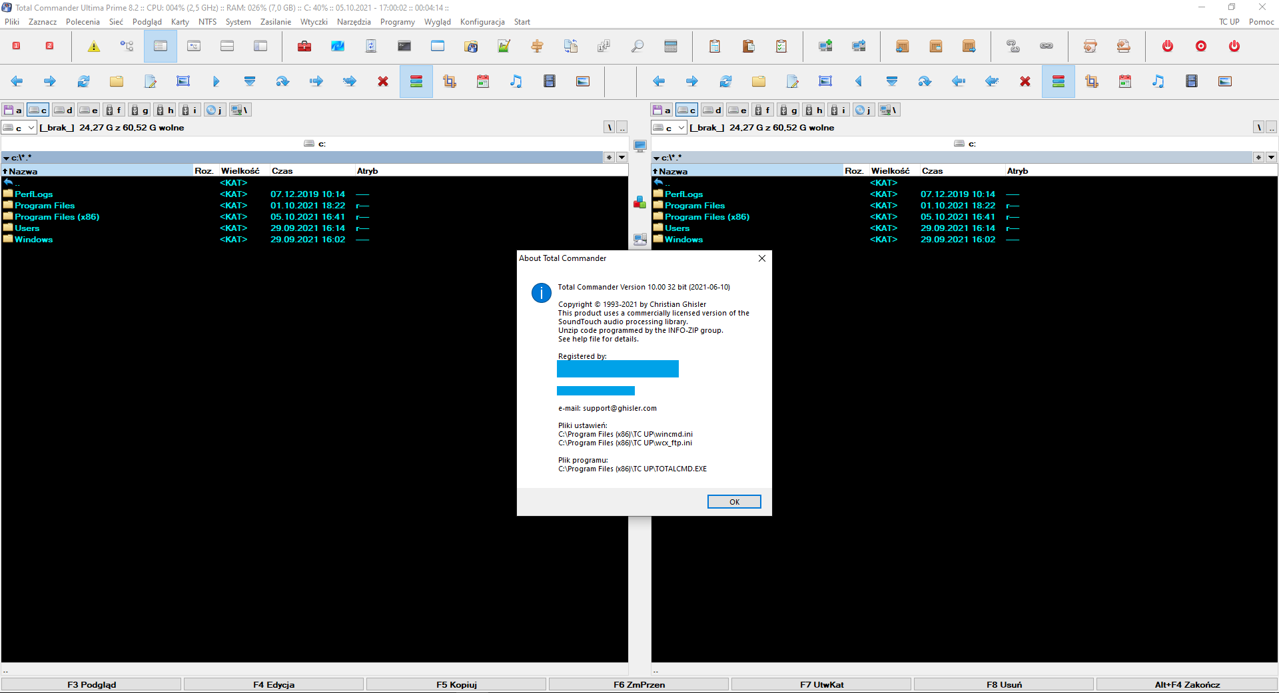The image size is (1279, 693).
Task: Click right panel blue down-arrow dropdown icon
Action: 892,81
